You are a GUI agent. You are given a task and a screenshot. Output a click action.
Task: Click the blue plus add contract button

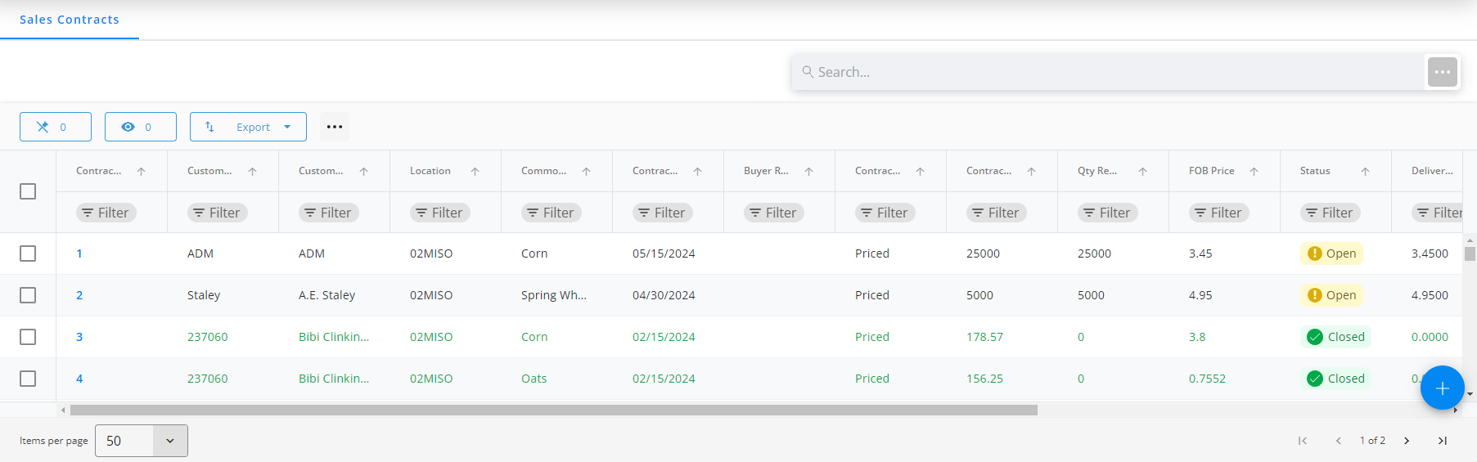click(x=1442, y=388)
